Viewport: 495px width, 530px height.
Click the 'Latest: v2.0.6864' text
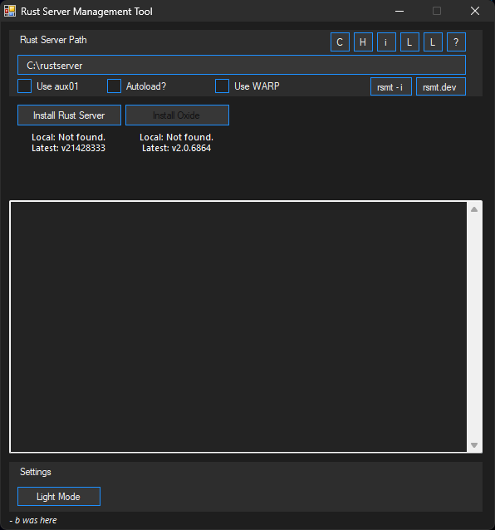176,148
